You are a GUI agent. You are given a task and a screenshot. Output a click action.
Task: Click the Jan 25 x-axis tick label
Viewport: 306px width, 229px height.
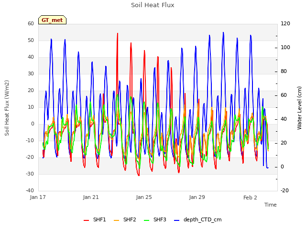click(144, 197)
